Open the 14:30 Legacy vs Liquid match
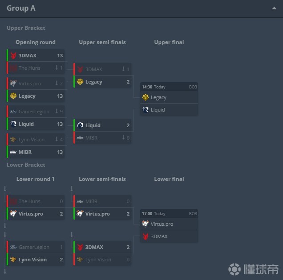 point(169,87)
